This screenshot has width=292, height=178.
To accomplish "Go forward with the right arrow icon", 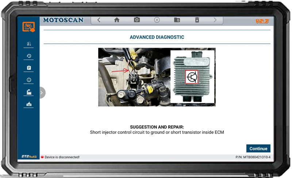I will [215, 20].
